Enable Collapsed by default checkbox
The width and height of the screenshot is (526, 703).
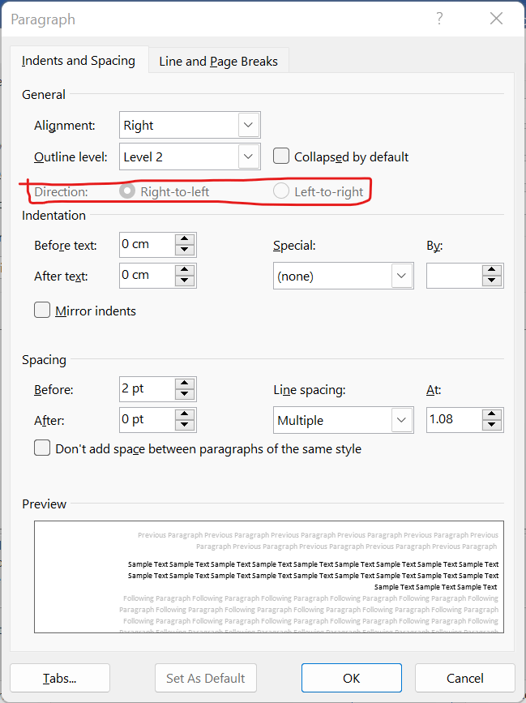281,156
